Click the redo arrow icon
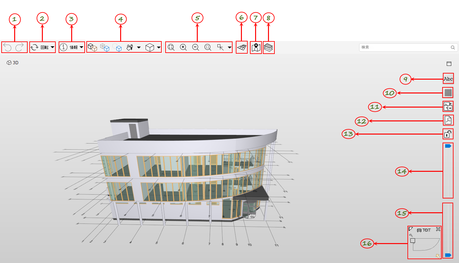 tap(20, 48)
